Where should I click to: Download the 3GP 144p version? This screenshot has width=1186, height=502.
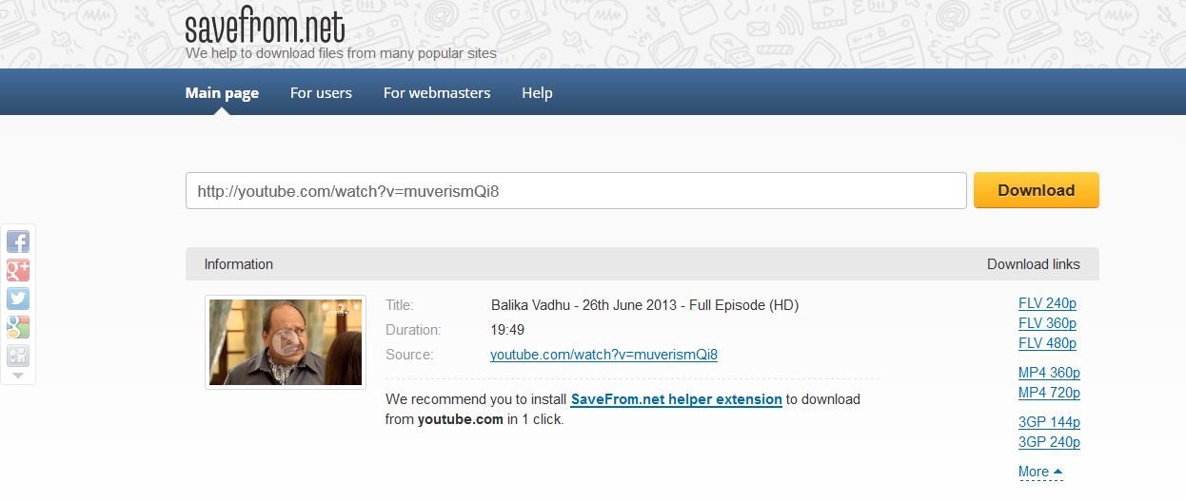coord(1049,422)
